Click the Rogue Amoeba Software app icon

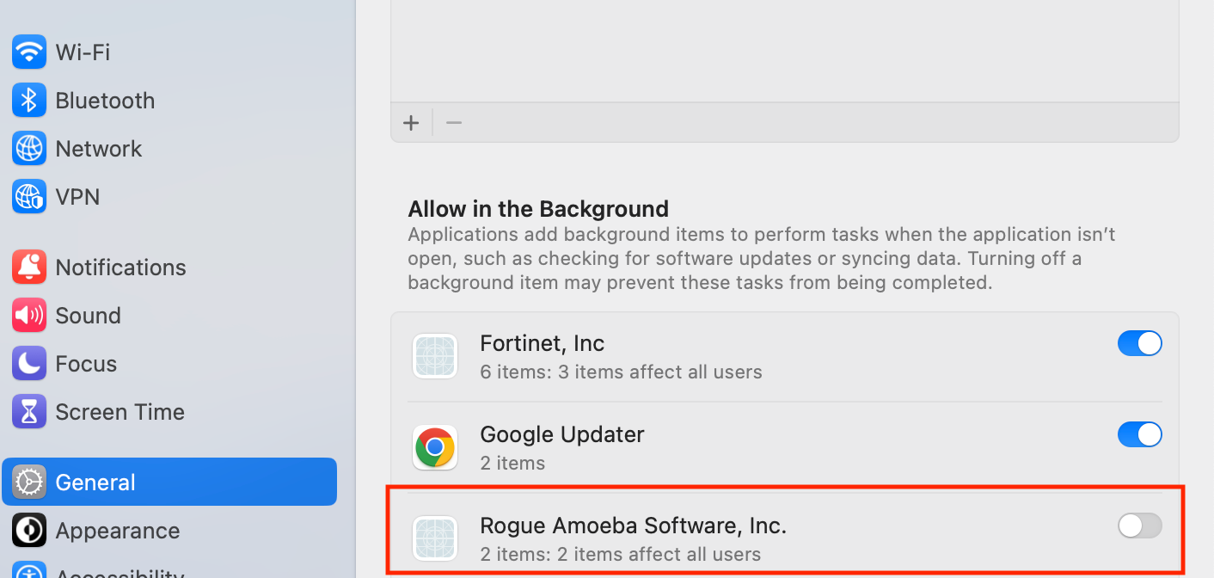(435, 539)
